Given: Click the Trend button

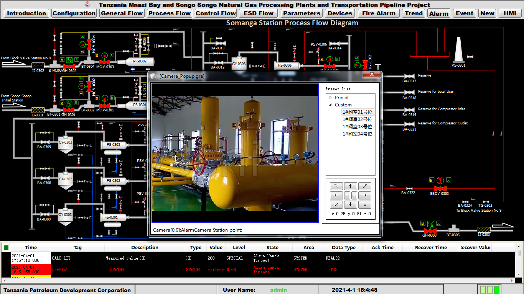Looking at the screenshot, I should coord(414,13).
